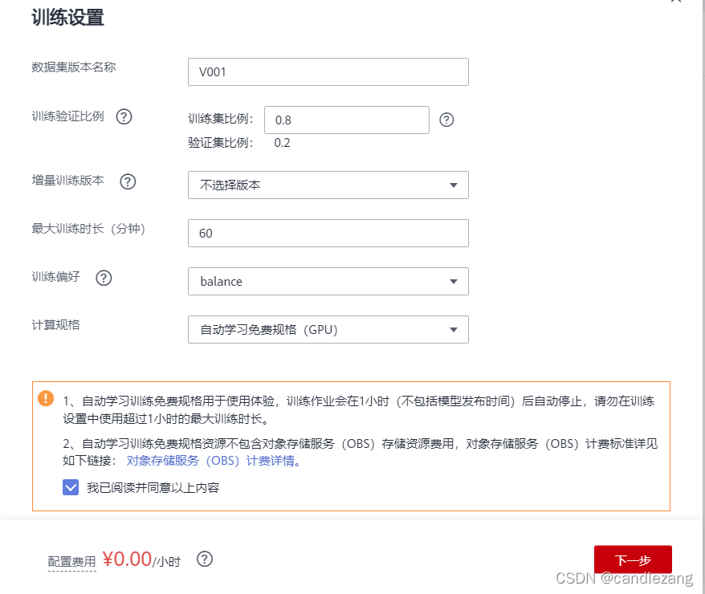Uncheck 我已阅读并同意以上内容

pos(71,487)
